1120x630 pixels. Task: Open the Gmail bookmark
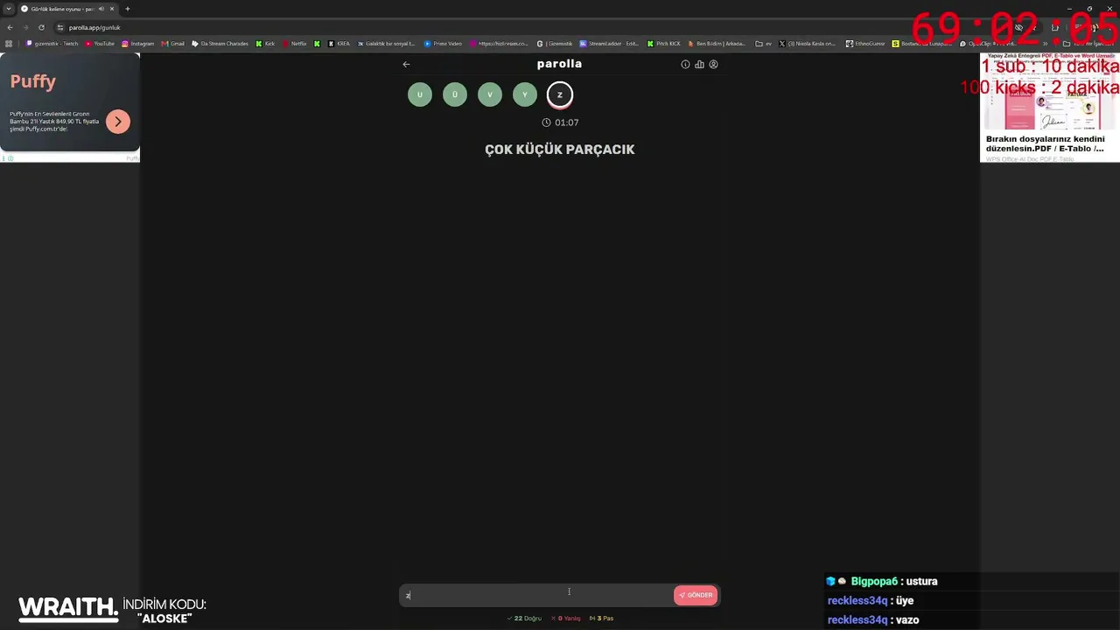tap(173, 43)
